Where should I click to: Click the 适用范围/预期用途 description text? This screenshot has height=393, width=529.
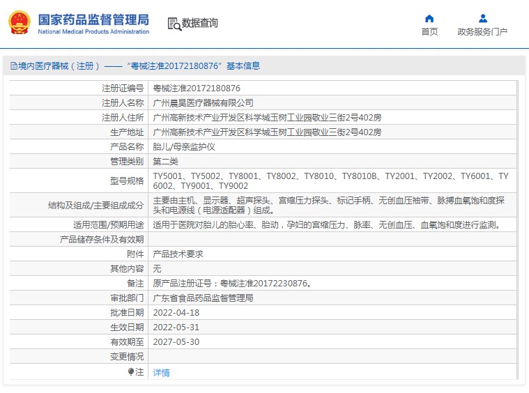[x=328, y=224]
